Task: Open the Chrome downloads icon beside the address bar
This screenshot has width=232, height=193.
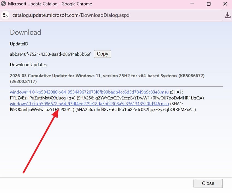Action: pyautogui.click(x=227, y=15)
